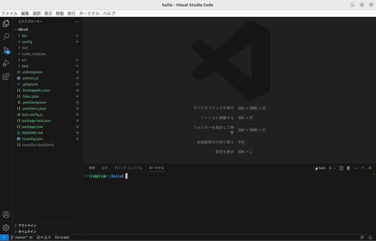Expand the test folder
The width and height of the screenshot is (376, 241).
(x=48, y=66)
